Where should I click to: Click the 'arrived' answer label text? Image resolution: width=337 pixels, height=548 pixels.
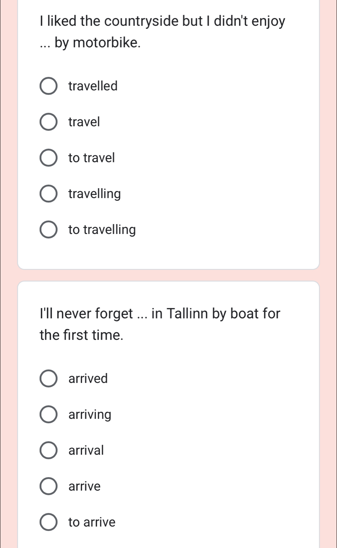(88, 378)
